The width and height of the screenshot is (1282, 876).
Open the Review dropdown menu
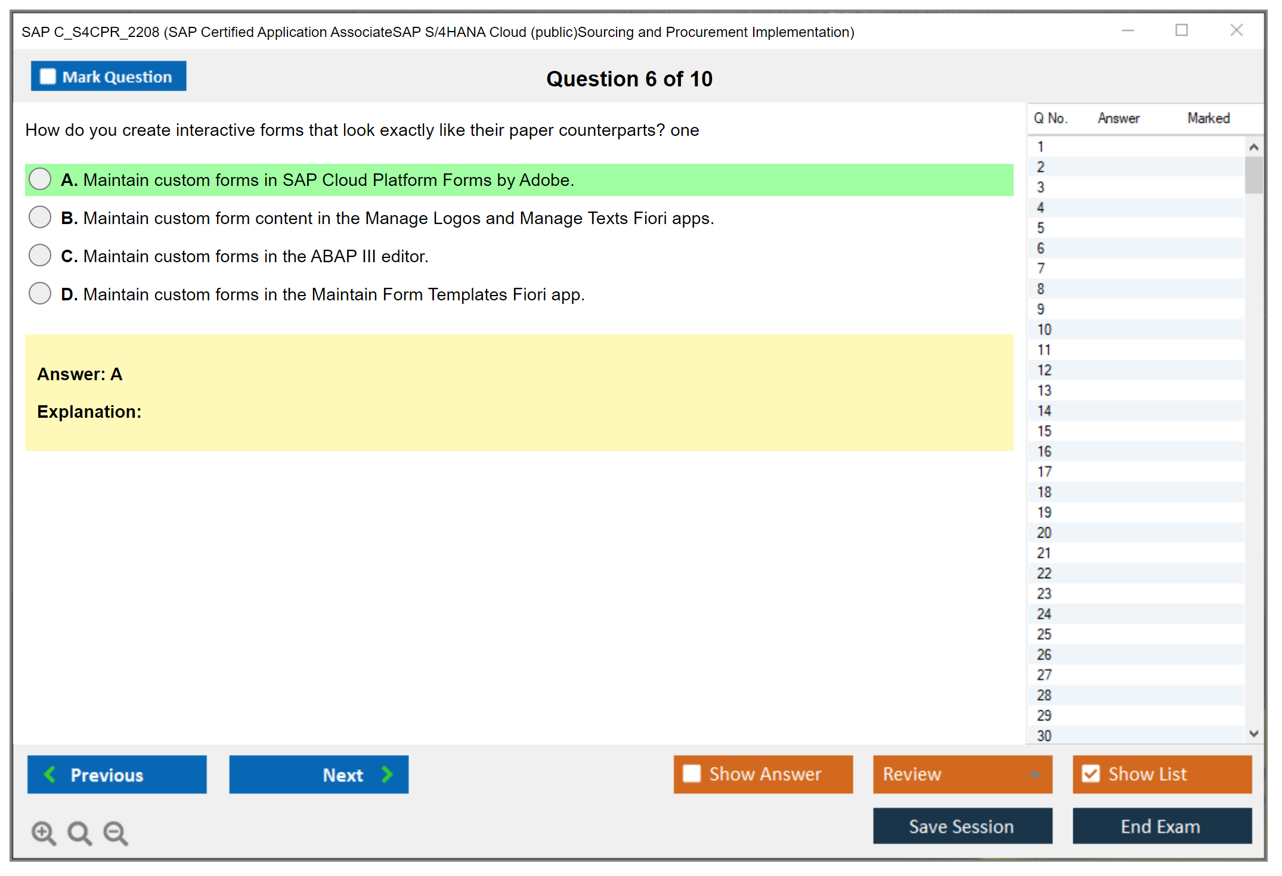[1035, 774]
